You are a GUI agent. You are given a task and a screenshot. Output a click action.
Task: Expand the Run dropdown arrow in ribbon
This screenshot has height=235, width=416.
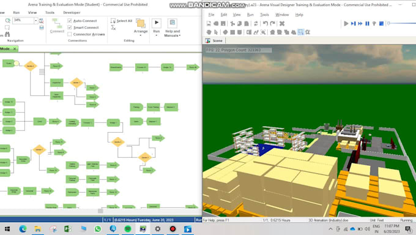pyautogui.click(x=157, y=35)
